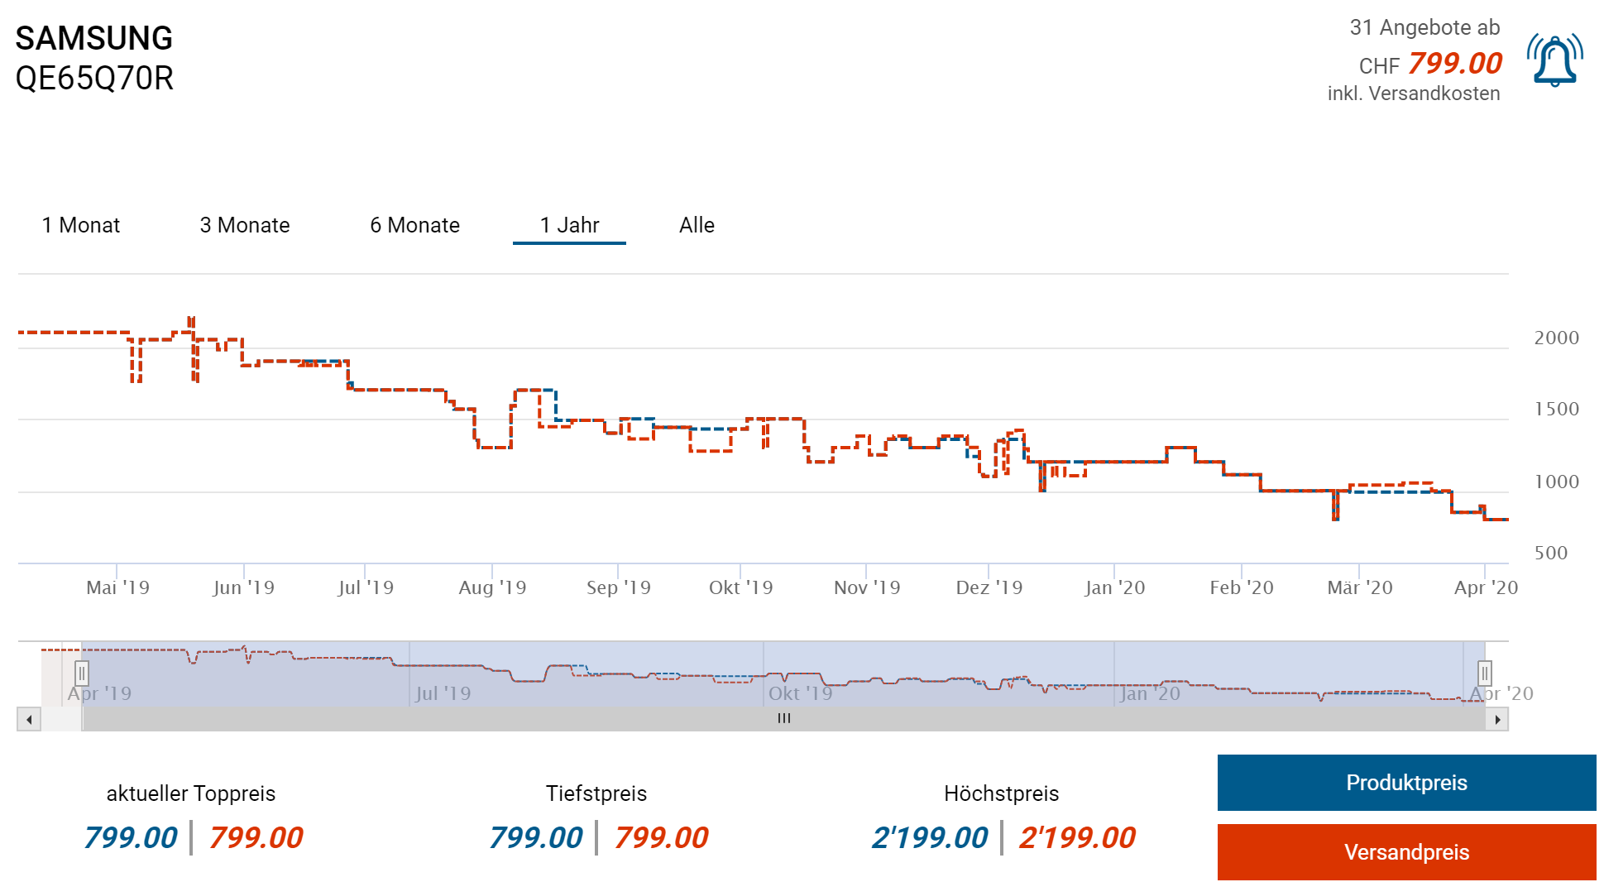Screen dimensions: 1604x882
Task: Click the CHF 799.00 offer price
Action: click(1454, 64)
